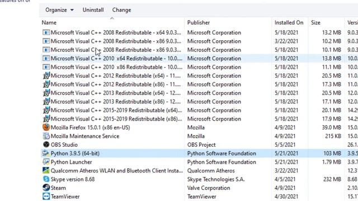Select Python 3.9.5 (64-bit) name text
358x201 pixels.
[x=75, y=154]
